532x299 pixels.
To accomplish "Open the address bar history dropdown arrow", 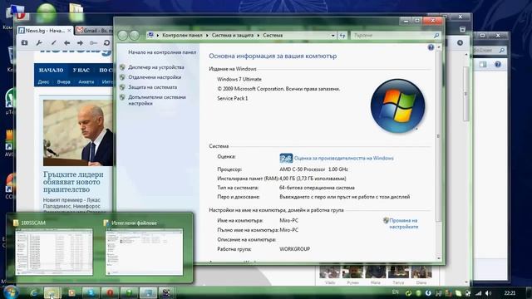I will pos(332,35).
